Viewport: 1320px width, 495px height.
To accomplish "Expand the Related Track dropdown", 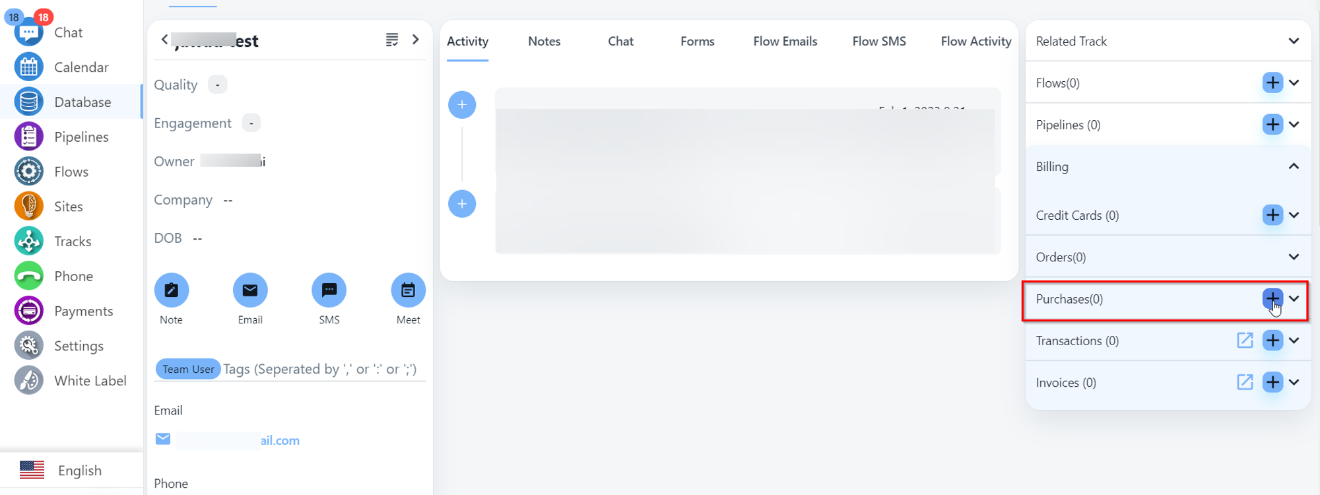I will point(1294,41).
